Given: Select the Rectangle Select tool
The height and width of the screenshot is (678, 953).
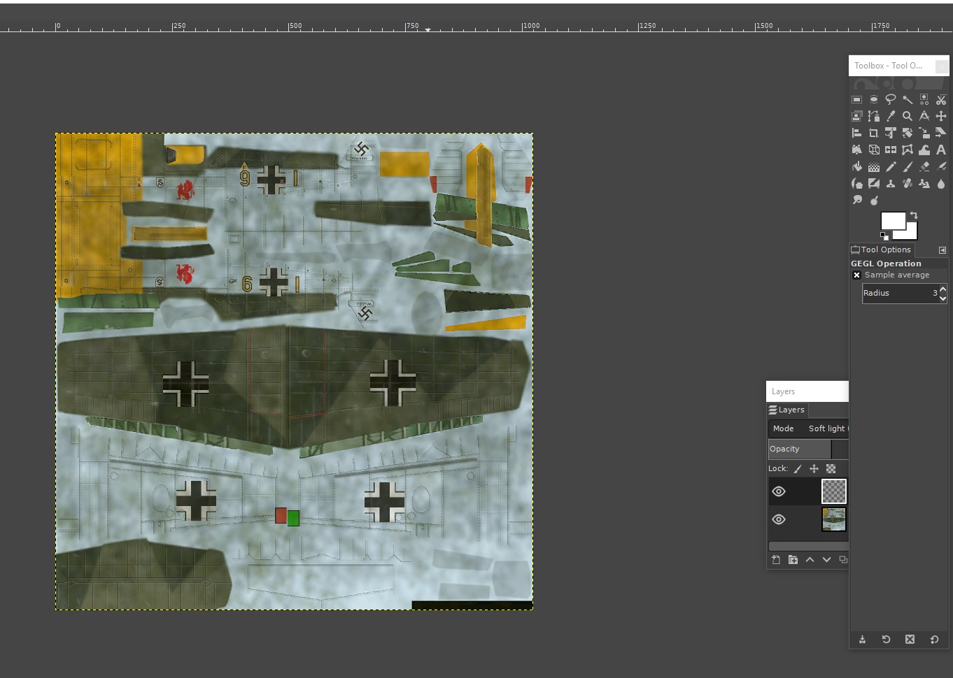Looking at the screenshot, I should 856,99.
